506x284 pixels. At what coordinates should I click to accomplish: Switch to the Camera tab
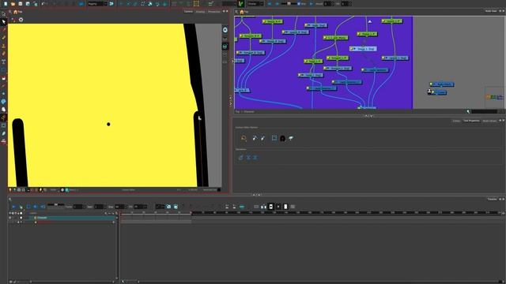pyautogui.click(x=188, y=12)
